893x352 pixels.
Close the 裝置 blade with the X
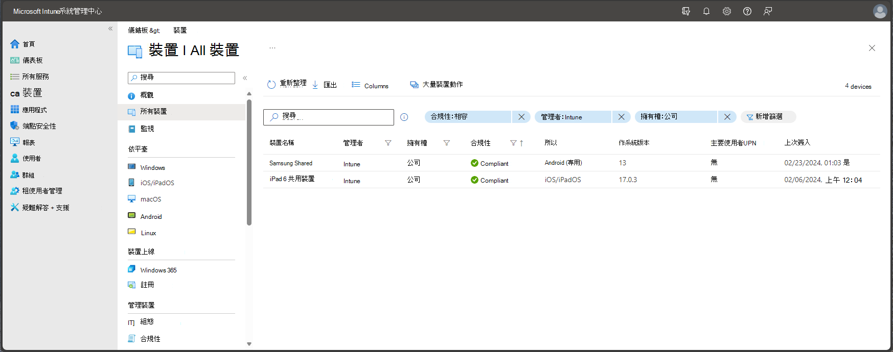coord(872,48)
